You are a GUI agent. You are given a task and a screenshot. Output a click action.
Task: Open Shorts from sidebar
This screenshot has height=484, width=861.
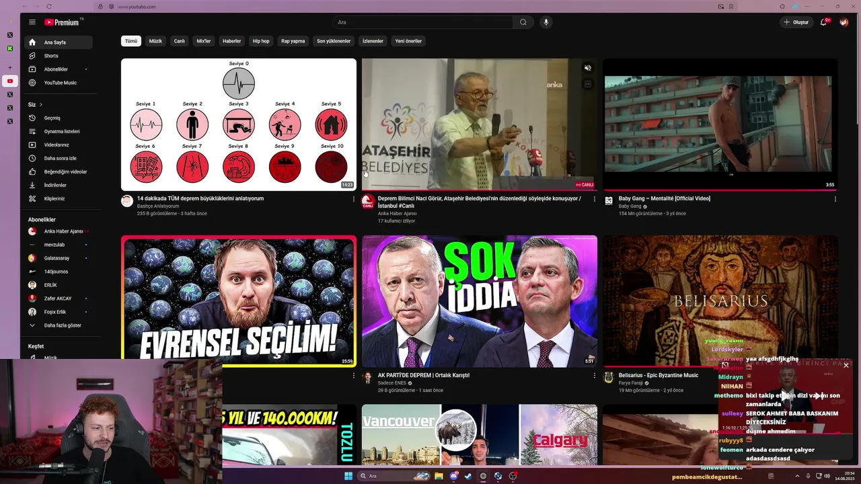pyautogui.click(x=59, y=56)
